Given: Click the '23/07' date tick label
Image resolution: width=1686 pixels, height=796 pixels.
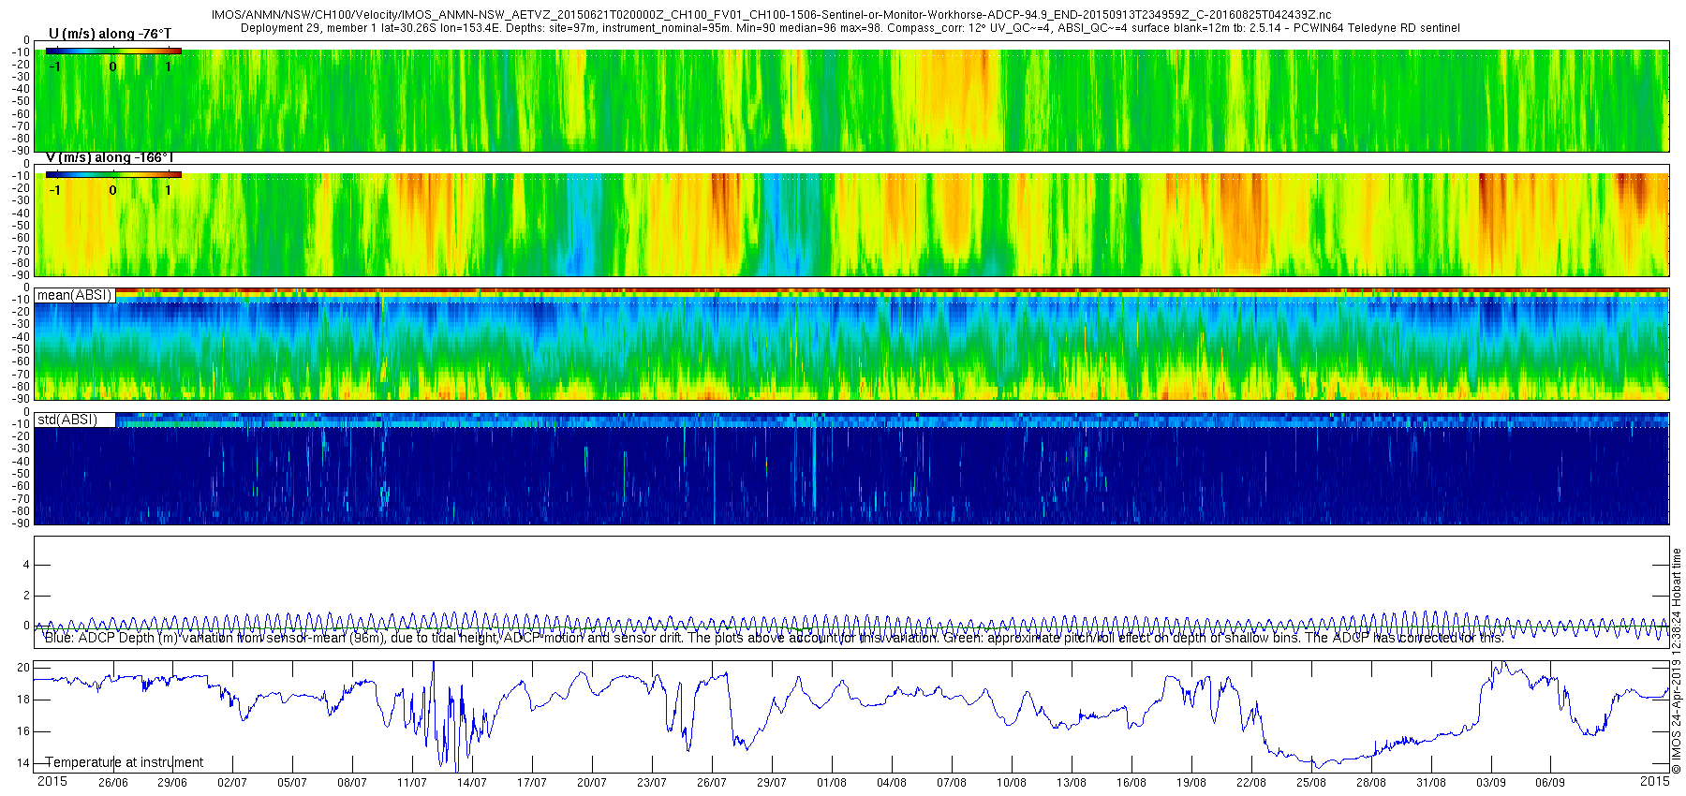Looking at the screenshot, I should point(652,783).
